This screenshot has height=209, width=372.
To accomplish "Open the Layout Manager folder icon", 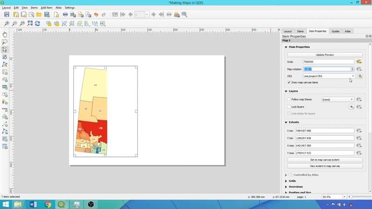I will tap(39, 15).
